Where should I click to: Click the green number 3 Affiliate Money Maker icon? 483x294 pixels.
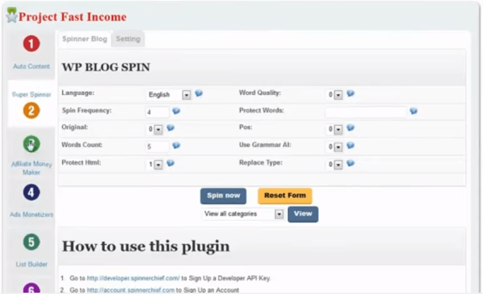click(31, 144)
